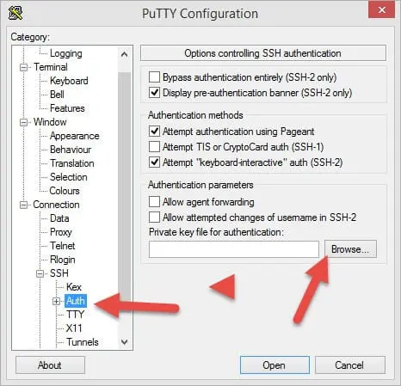Screen dimensions: 401x386
Task: Collapse the Window tree node
Action: 23,123
